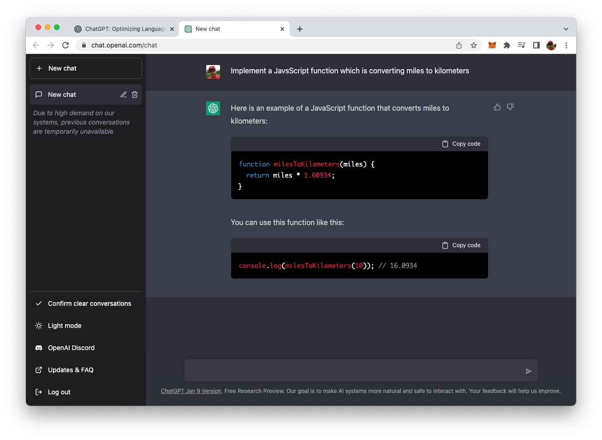Click the 'function milesToKilometers(miles) {' code line
602x440 pixels.
[307, 164]
